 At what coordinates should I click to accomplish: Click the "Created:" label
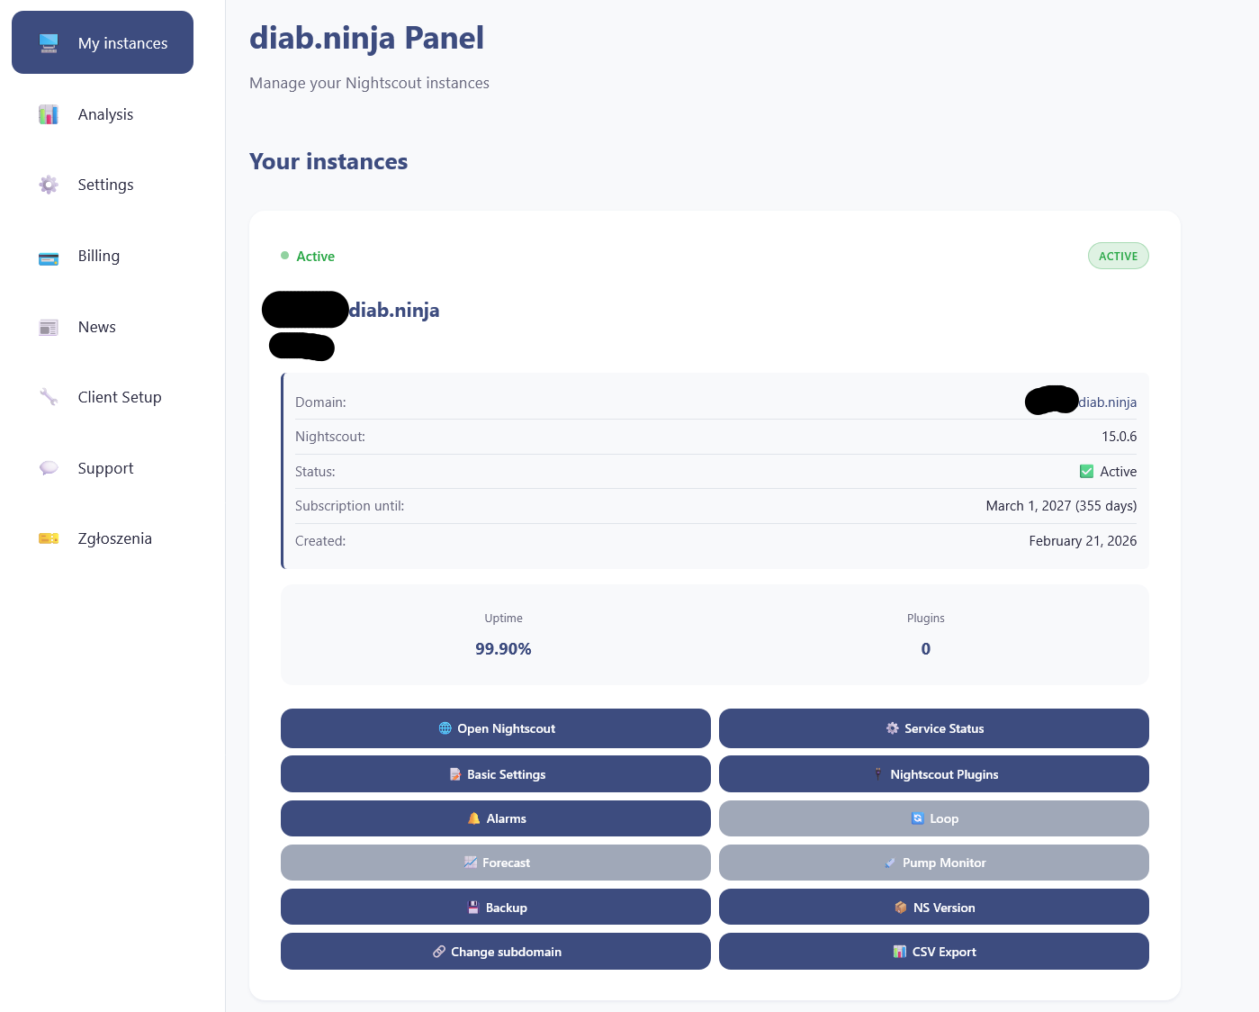click(320, 541)
